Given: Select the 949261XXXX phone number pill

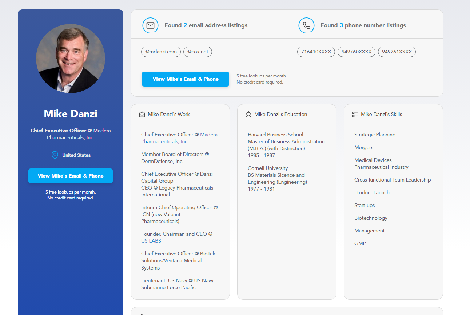Looking at the screenshot, I should 397,52.
